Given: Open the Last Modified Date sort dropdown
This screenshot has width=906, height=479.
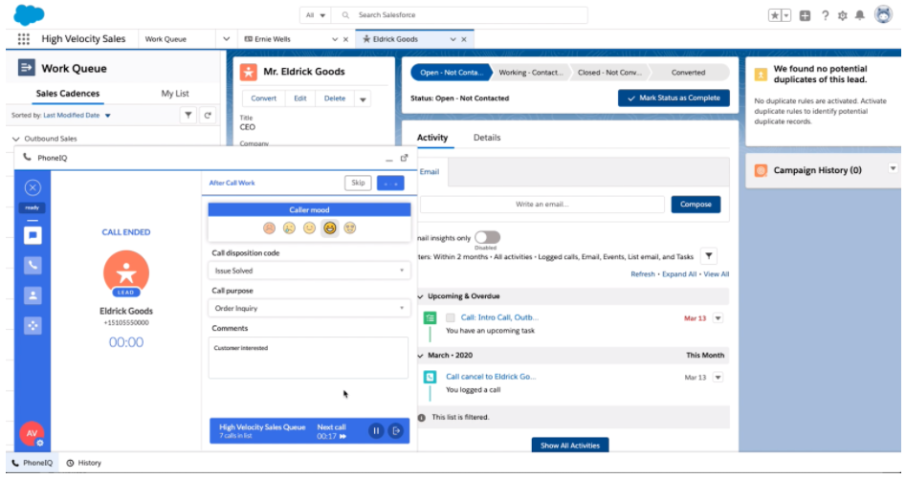Looking at the screenshot, I should 77,116.
